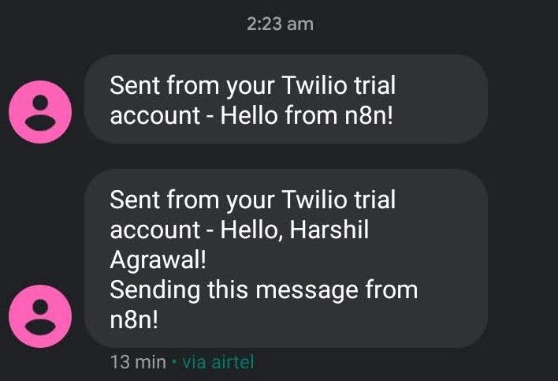Click the surname "Agrawal!" in the second message
Screen dimensions: 558x381
(158, 260)
